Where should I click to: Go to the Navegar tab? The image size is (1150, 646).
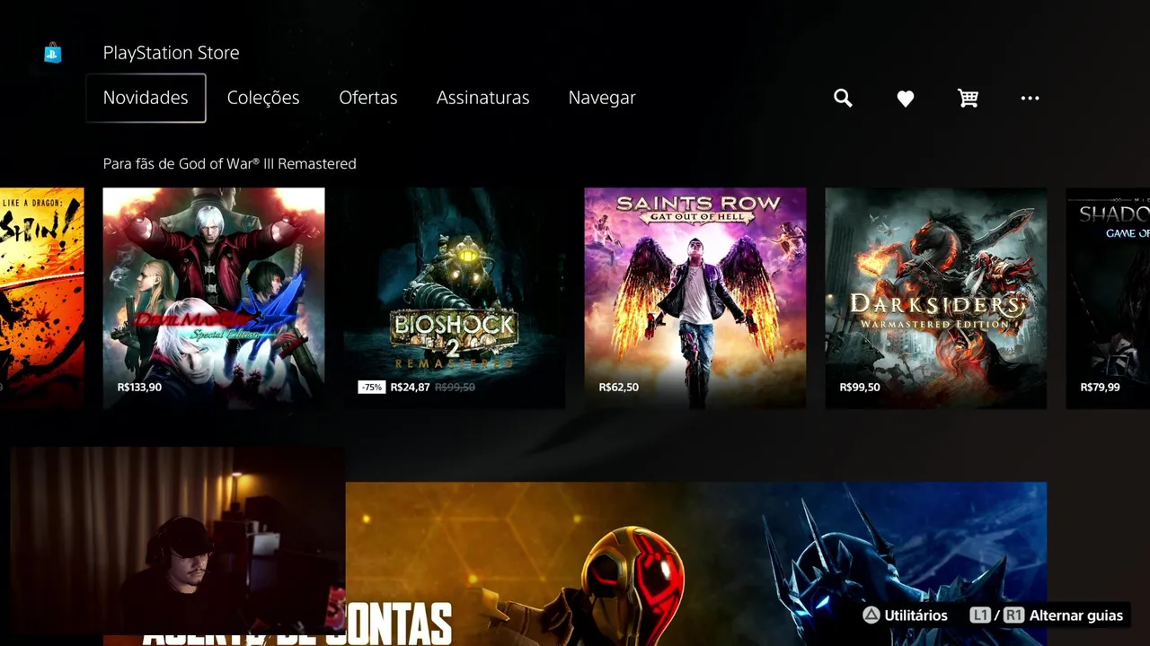click(602, 98)
